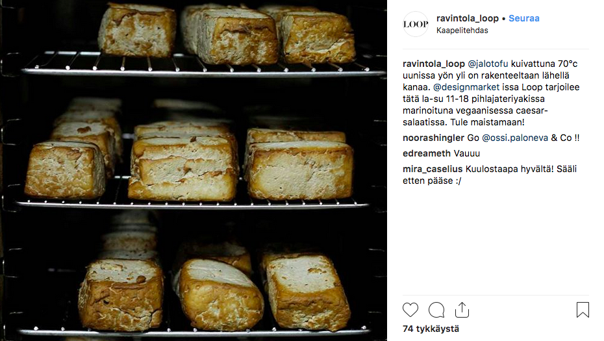Open comments with the speech bubble icon
This screenshot has height=341, width=604.
436,310
